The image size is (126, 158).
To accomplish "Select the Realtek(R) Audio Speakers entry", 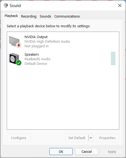I will [x=63, y=59].
